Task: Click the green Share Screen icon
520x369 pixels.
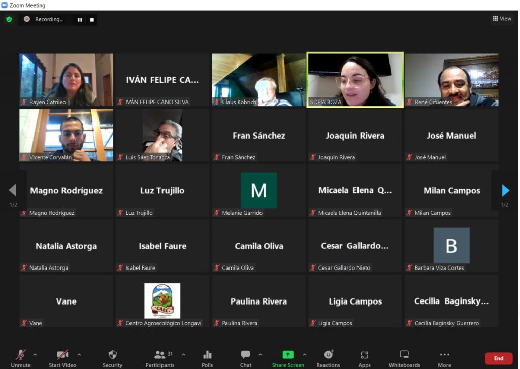Action: pos(288,355)
